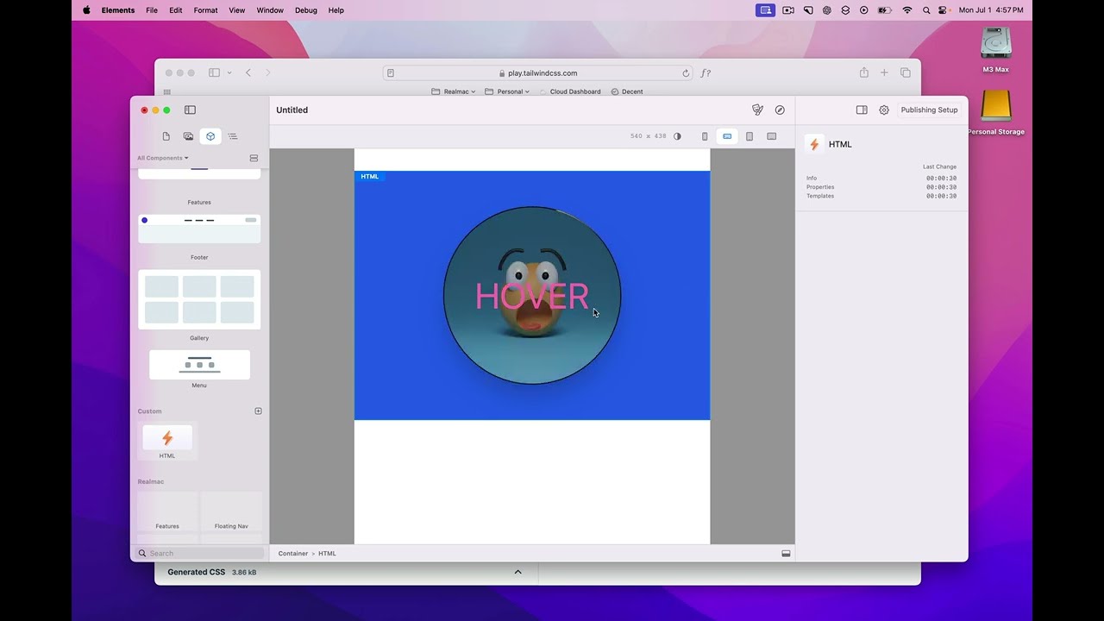Open the media resources tab in sidebar
This screenshot has width=1104, height=621.
click(x=188, y=136)
